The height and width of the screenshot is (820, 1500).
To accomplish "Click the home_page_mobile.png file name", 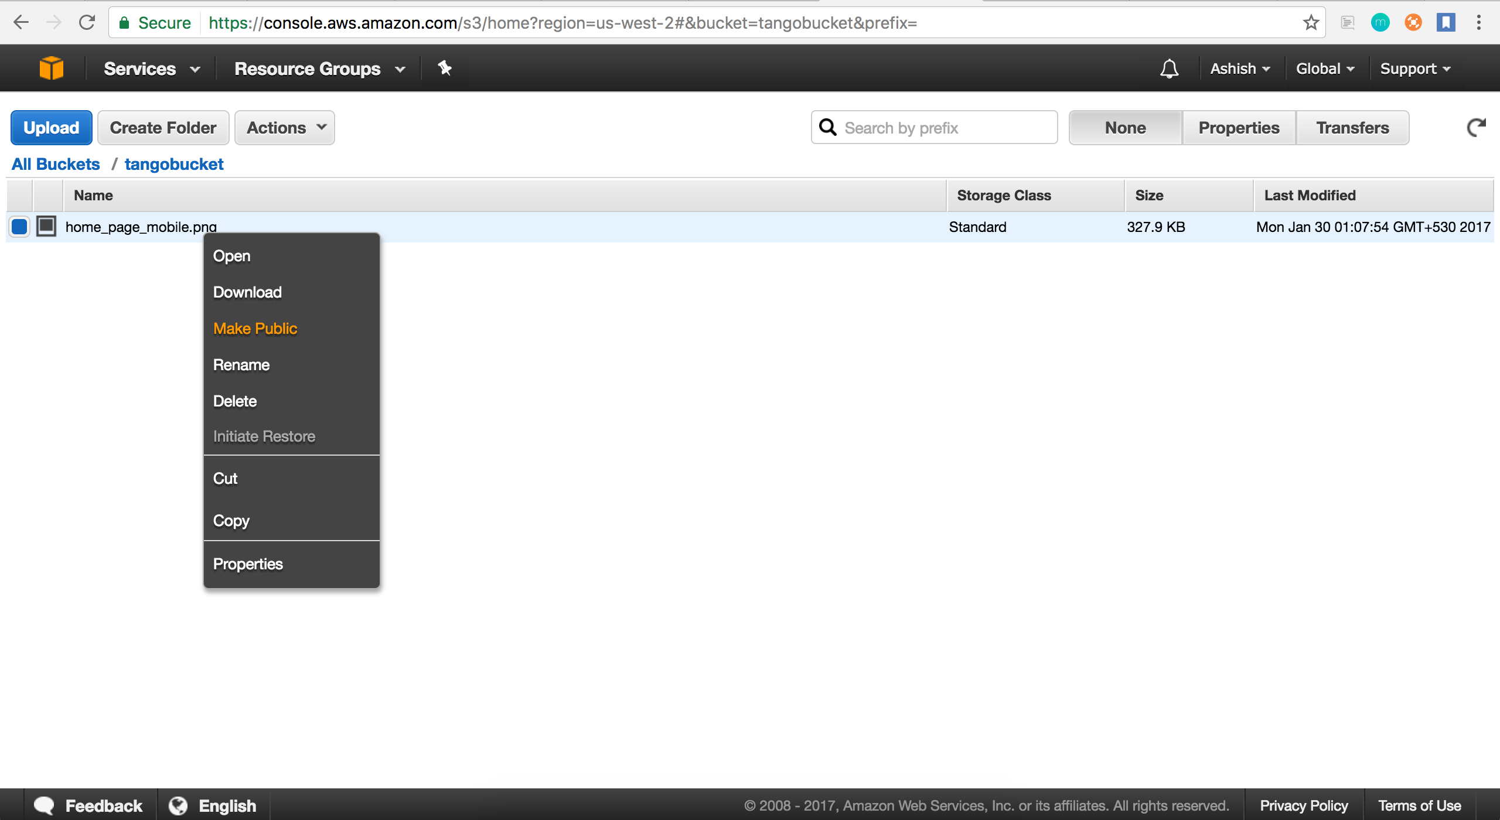I will click(x=141, y=227).
